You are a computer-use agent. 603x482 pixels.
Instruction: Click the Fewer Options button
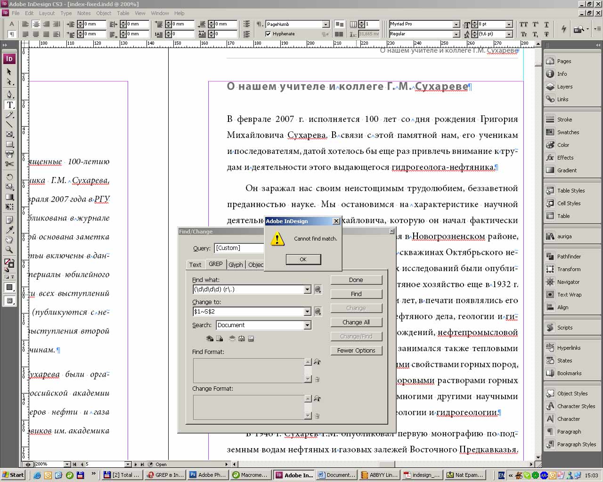tap(356, 350)
